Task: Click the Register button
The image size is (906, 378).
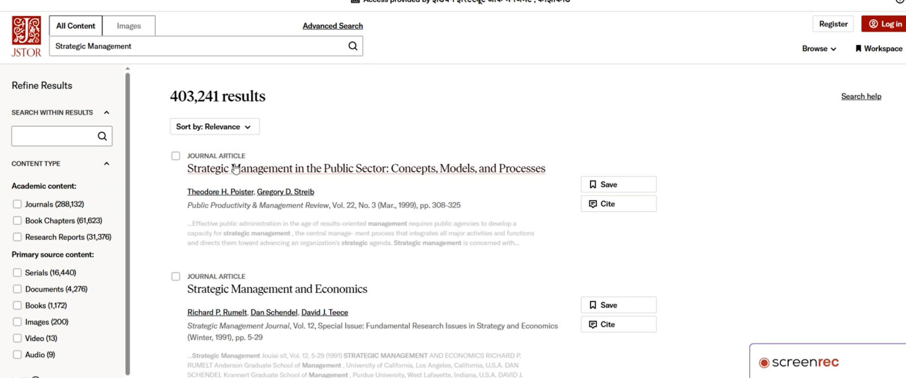Action: coord(833,24)
